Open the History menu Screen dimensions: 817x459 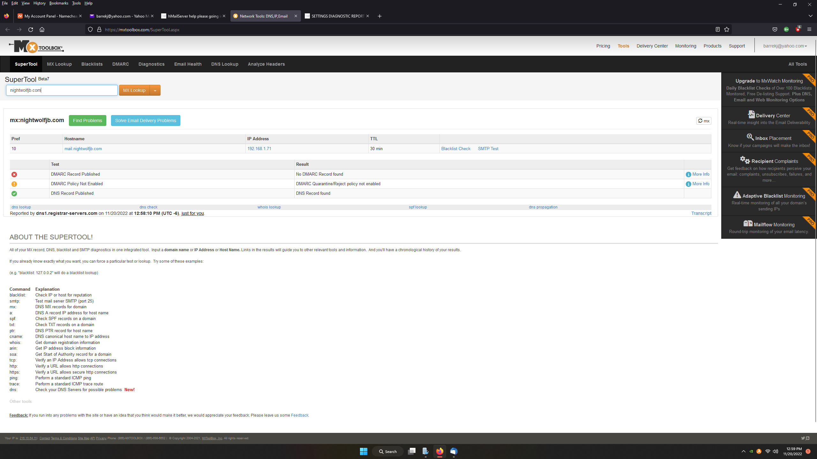(39, 3)
